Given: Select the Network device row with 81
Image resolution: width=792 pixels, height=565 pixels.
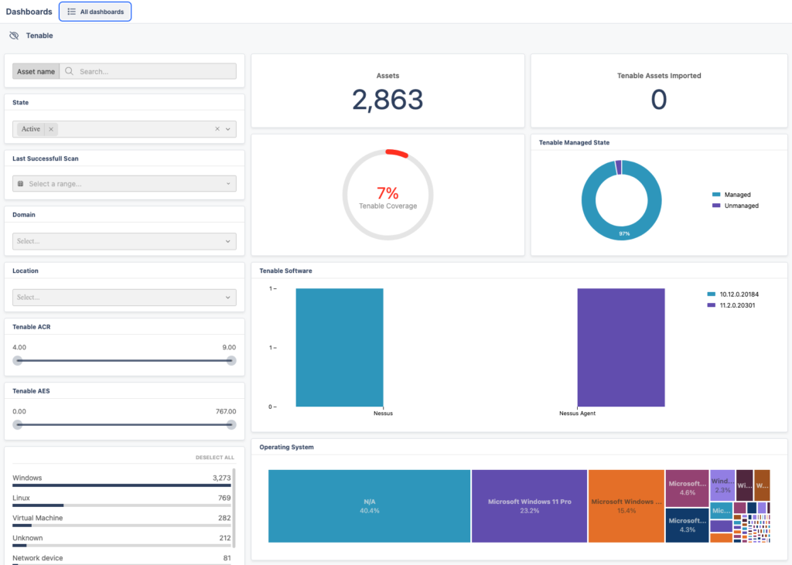Looking at the screenshot, I should (x=121, y=559).
